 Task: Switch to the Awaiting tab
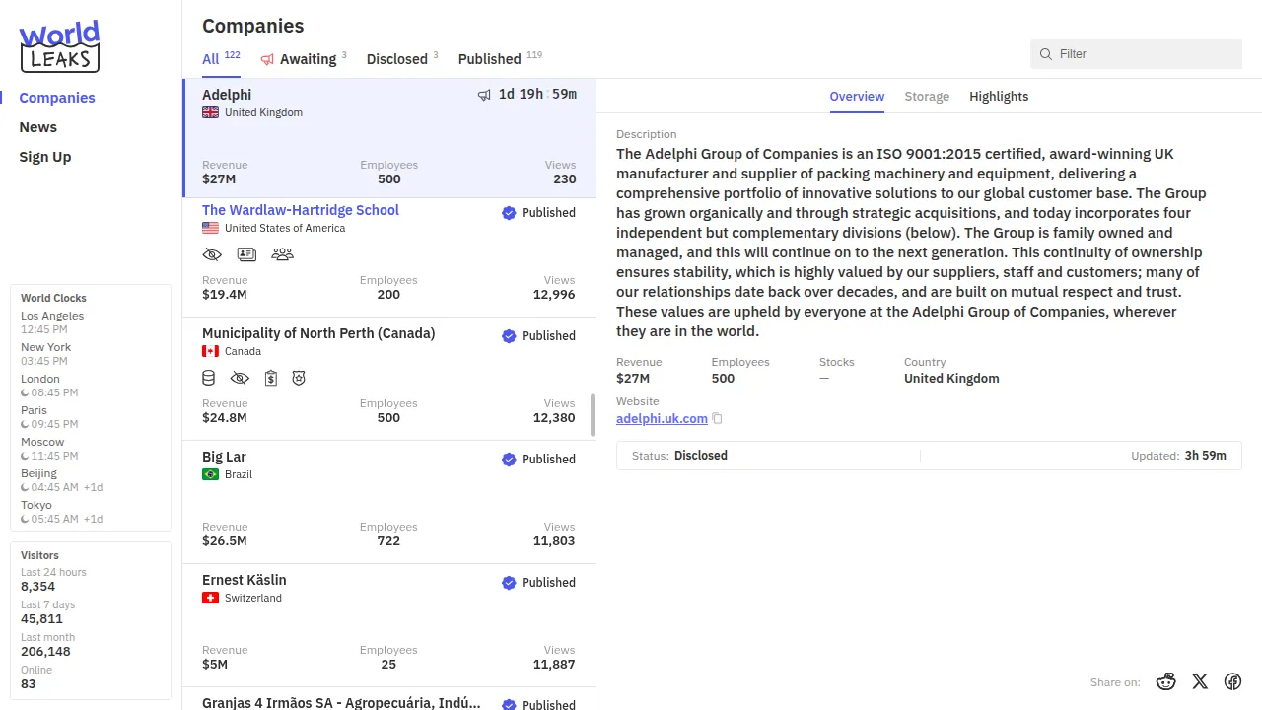[307, 59]
